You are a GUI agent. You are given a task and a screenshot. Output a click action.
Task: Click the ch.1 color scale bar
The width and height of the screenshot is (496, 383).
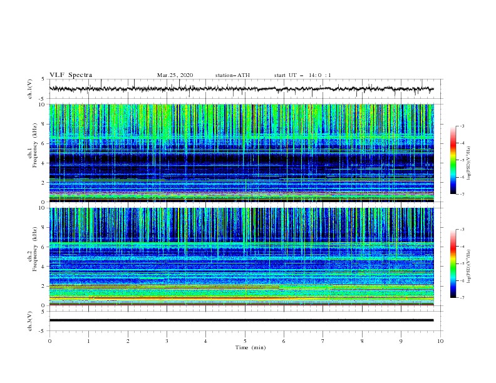click(x=453, y=160)
